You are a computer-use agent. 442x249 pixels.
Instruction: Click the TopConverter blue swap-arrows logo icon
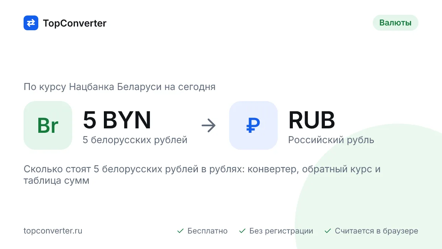(x=31, y=23)
